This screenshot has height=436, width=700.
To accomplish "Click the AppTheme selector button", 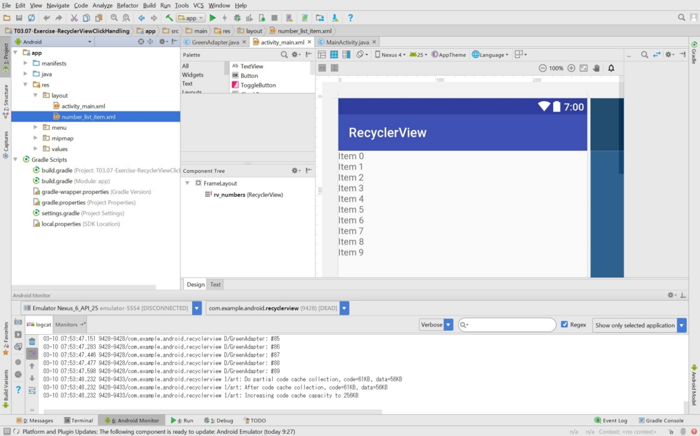I will tap(448, 55).
